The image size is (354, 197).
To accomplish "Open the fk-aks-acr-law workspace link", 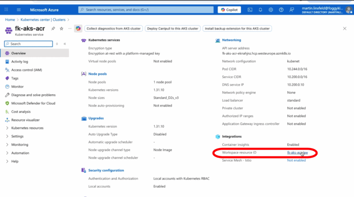I will (x=297, y=153).
